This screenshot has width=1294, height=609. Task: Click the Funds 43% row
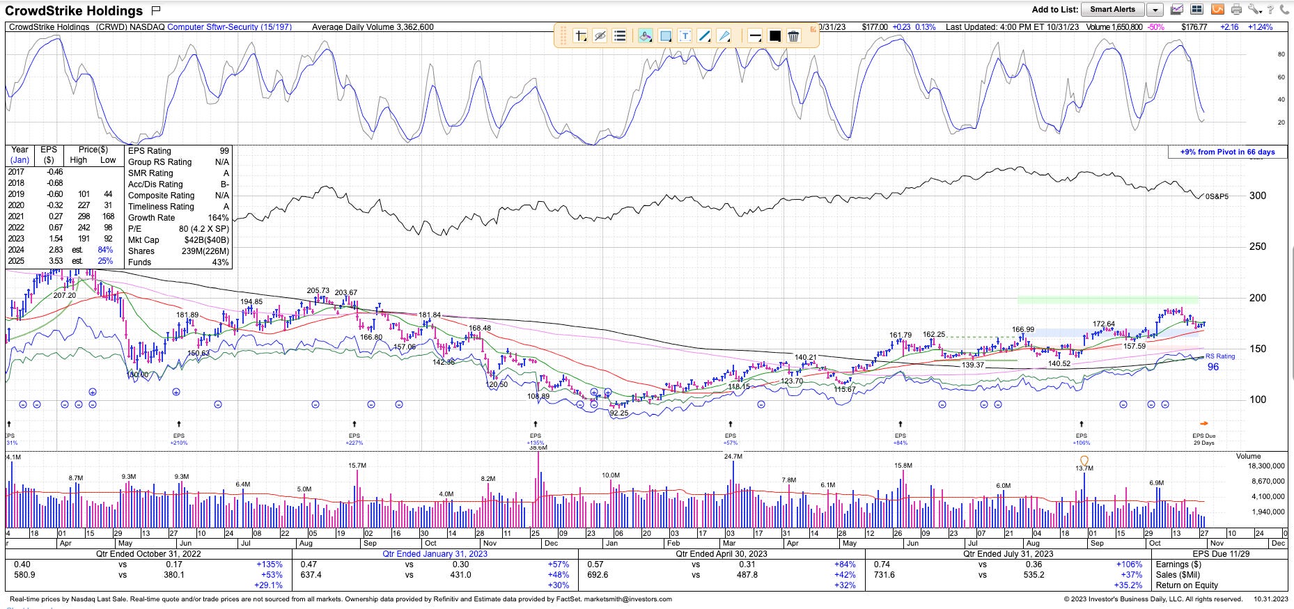[178, 262]
